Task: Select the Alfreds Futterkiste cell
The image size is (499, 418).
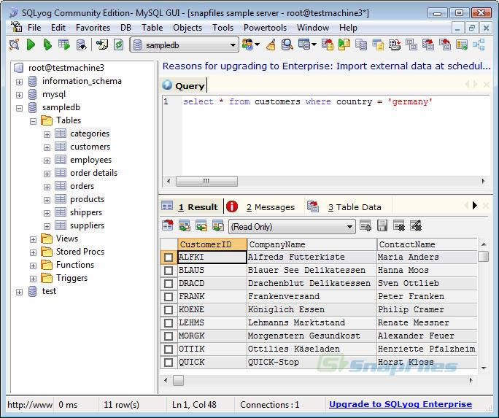Action: [x=312, y=257]
